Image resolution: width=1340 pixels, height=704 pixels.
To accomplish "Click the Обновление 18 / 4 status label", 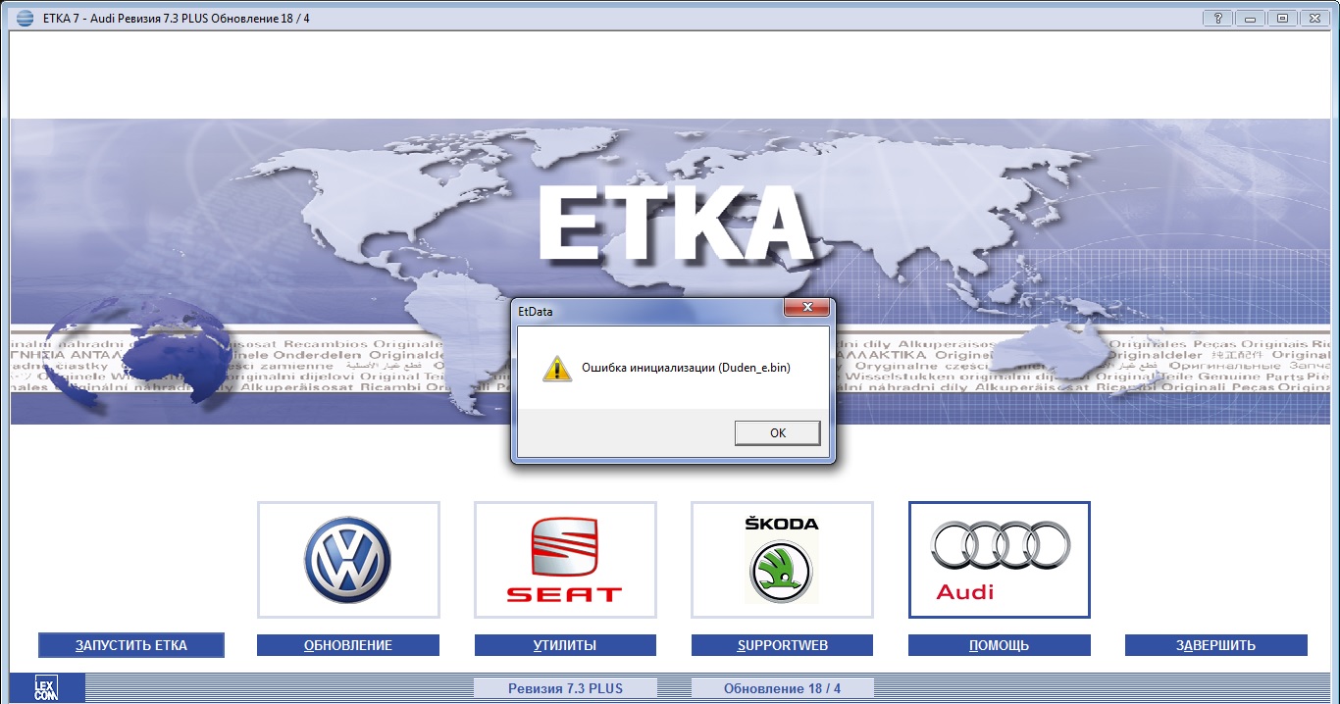I will [782, 688].
